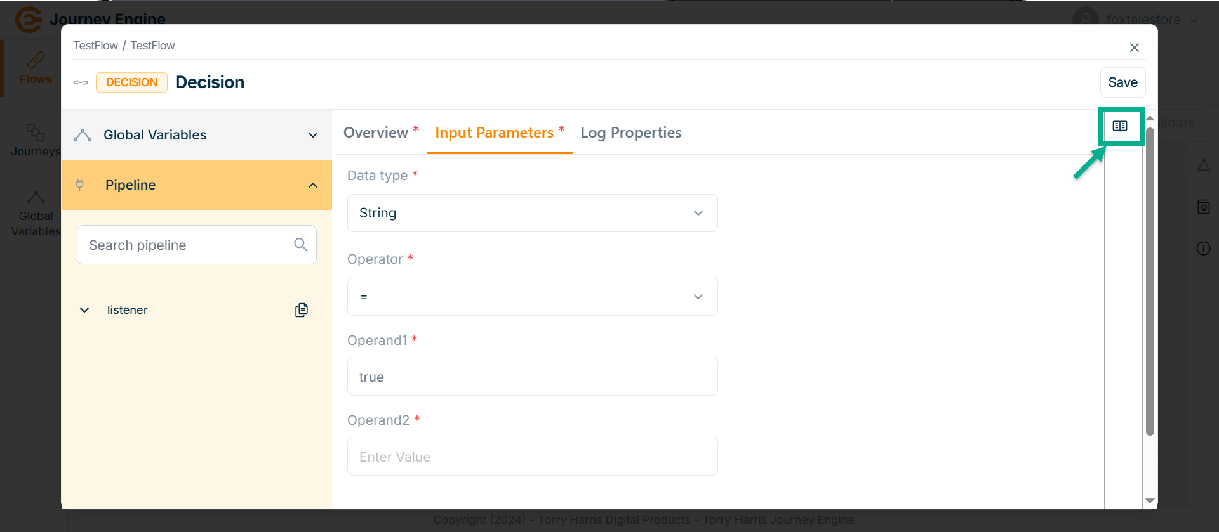Image resolution: width=1219 pixels, height=532 pixels.
Task: Collapse the Pipeline section
Action: click(312, 185)
